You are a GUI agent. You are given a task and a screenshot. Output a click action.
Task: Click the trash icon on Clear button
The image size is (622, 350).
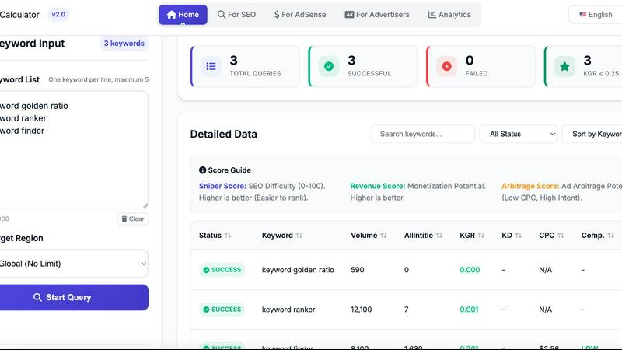(124, 219)
